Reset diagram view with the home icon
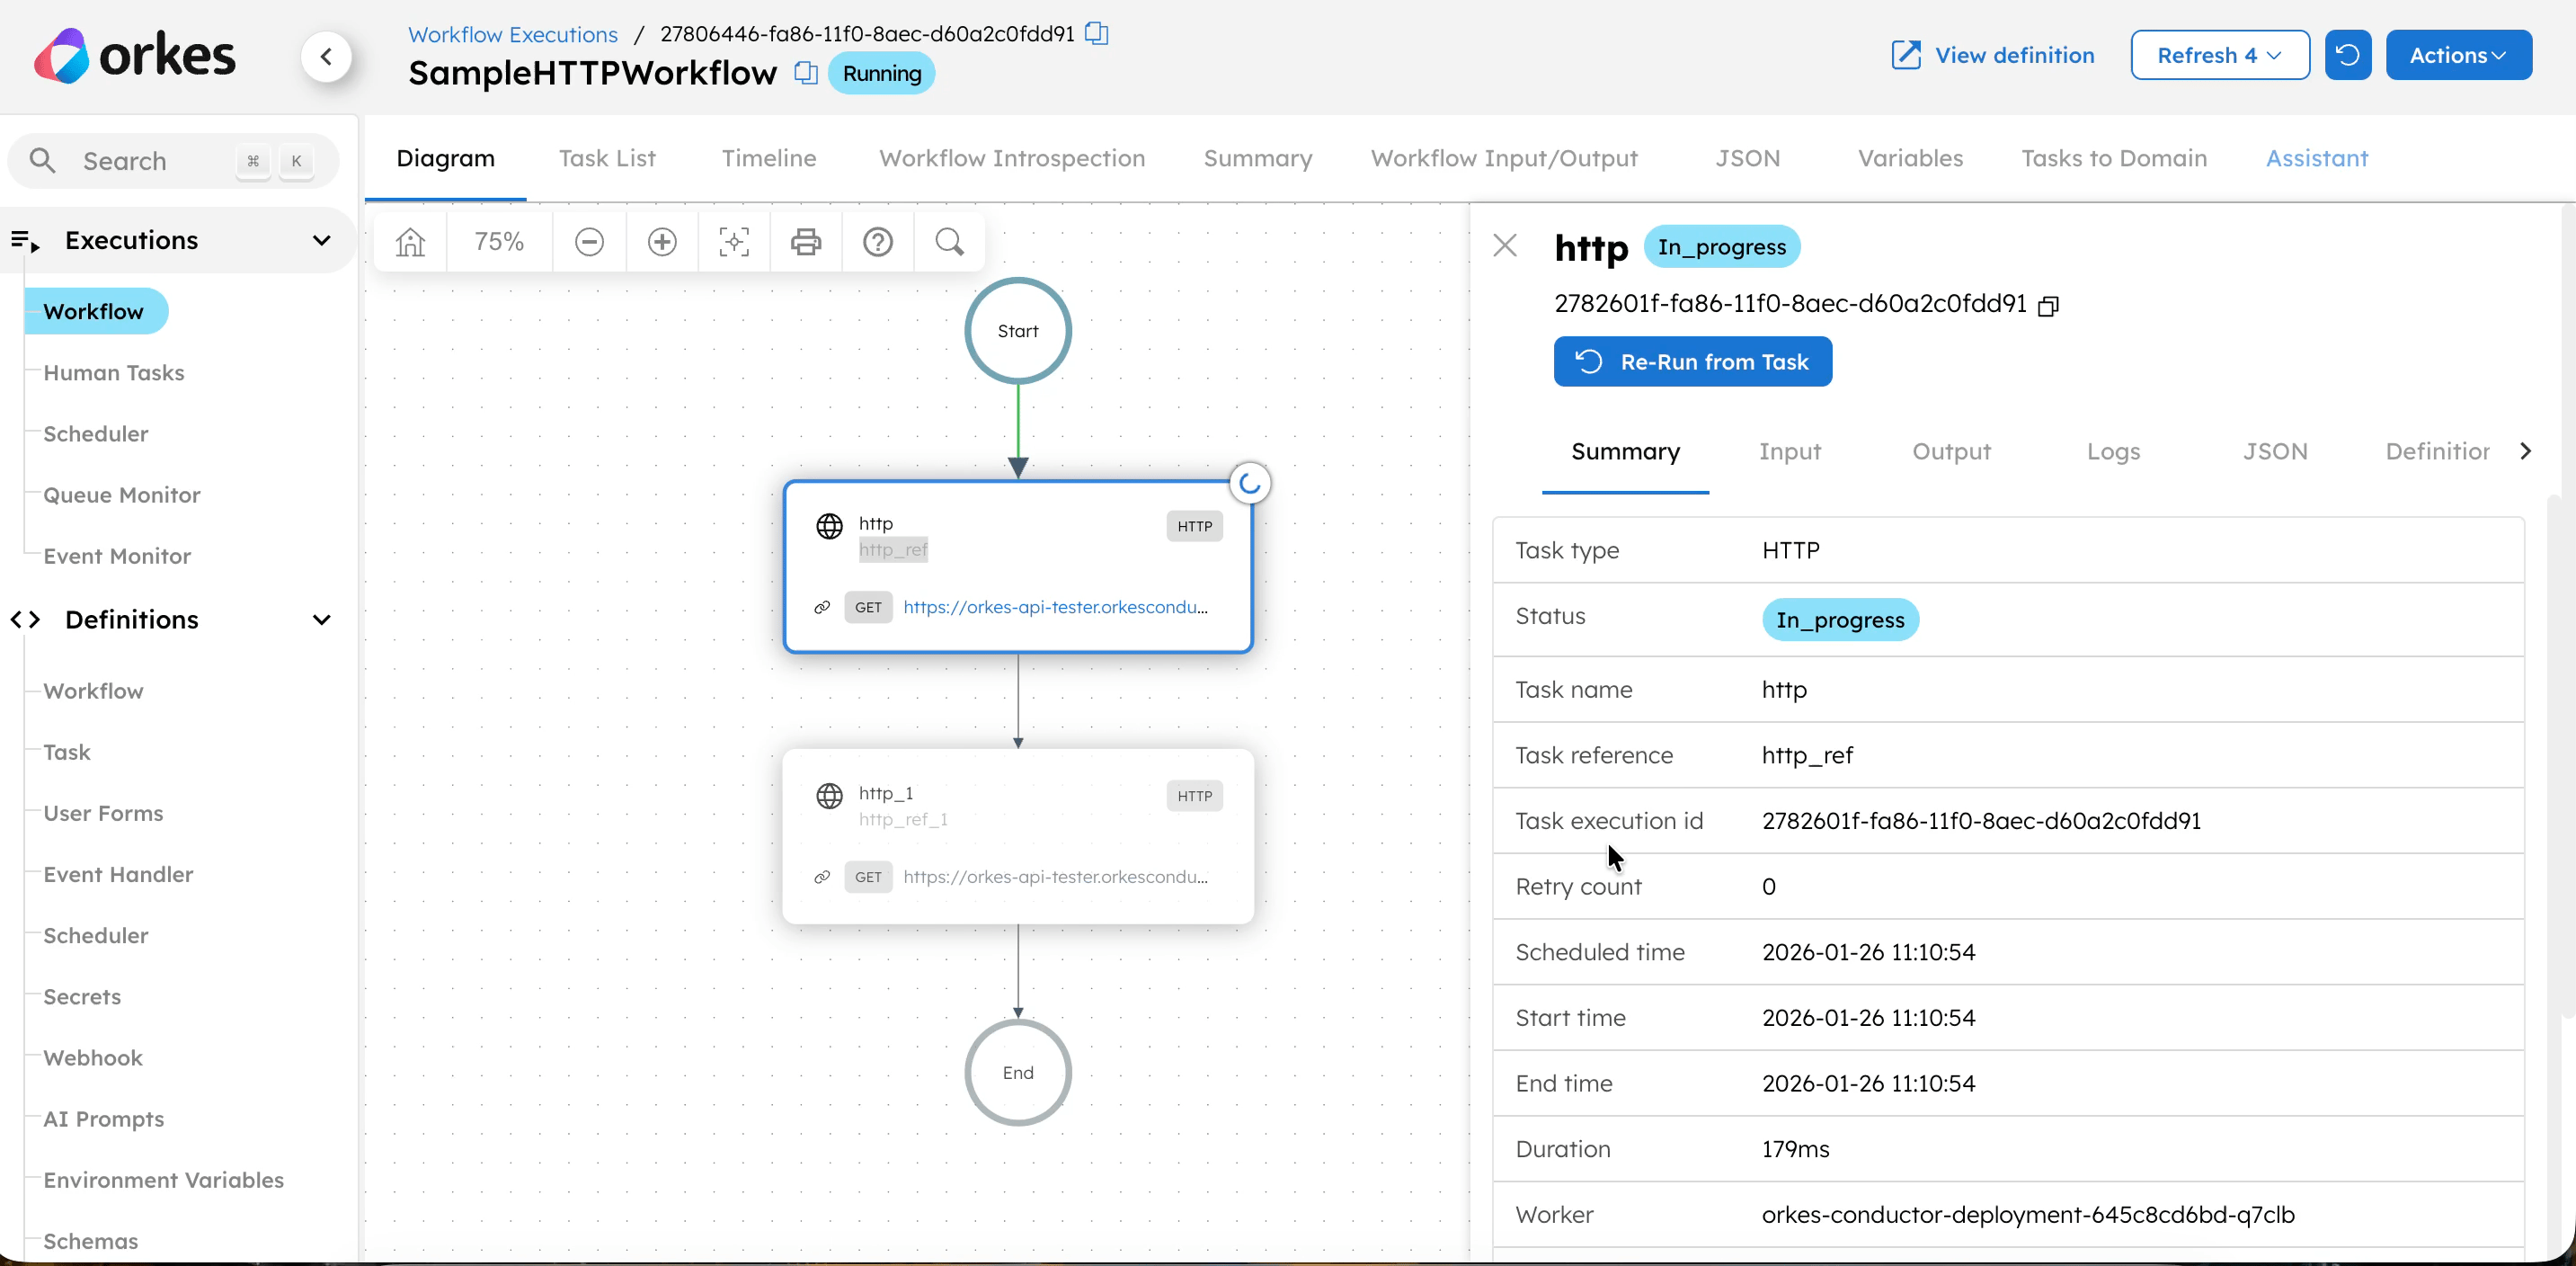 410,241
